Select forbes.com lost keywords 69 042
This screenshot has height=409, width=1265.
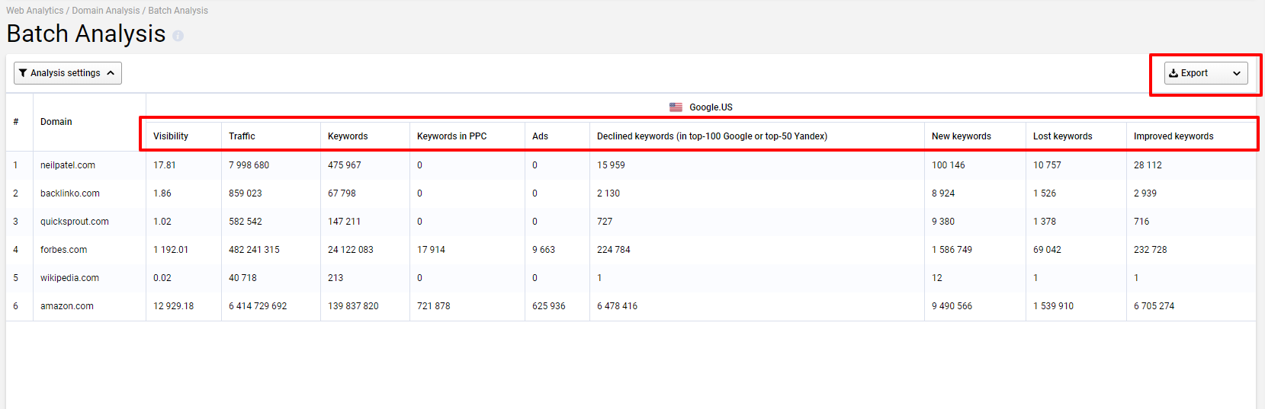[1047, 250]
